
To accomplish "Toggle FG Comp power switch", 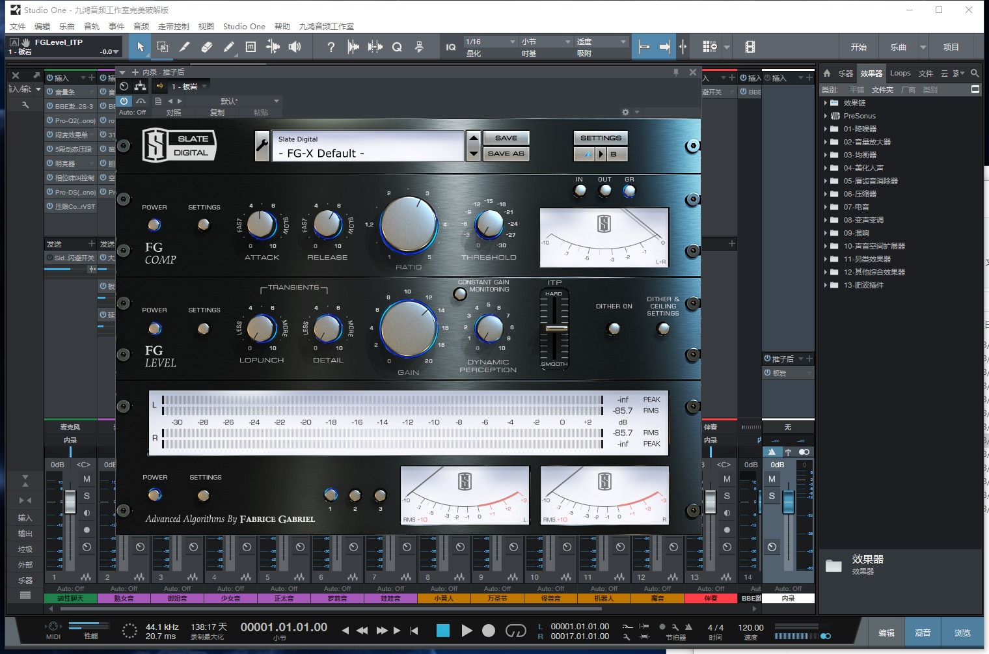I will tap(154, 225).
